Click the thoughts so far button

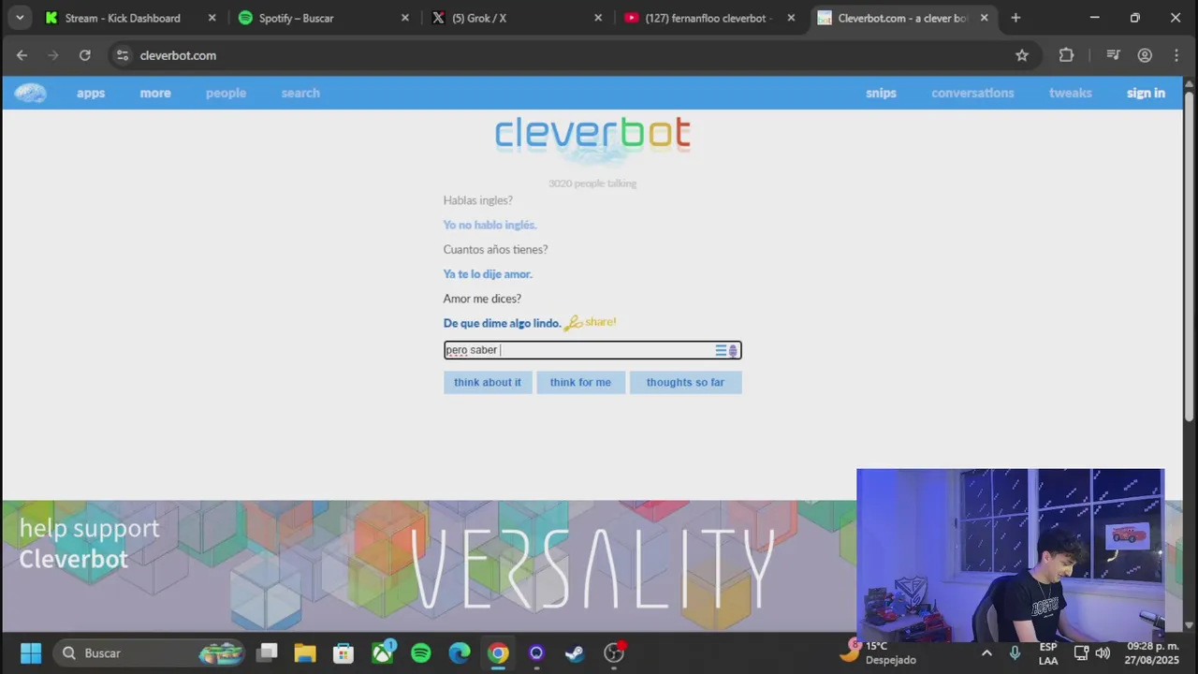[685, 382]
